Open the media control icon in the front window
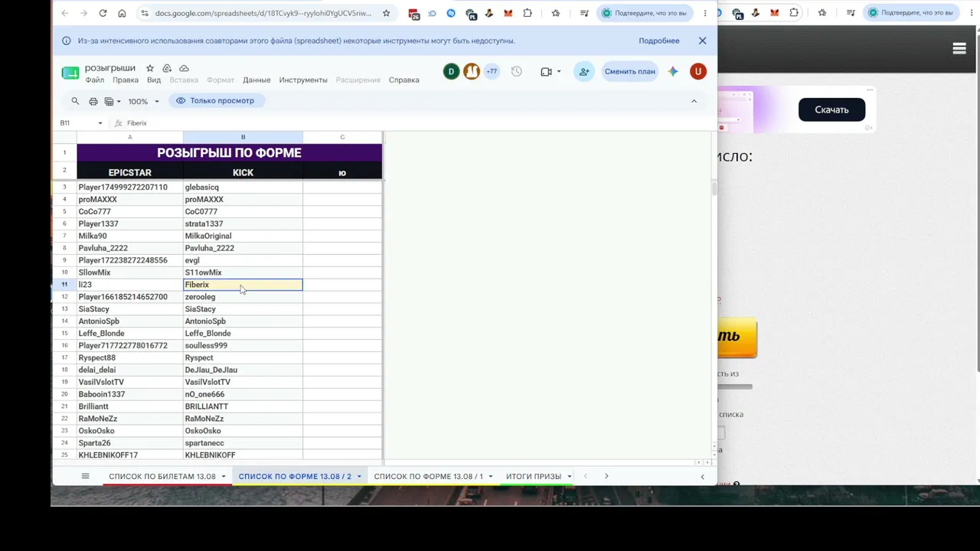 (583, 13)
